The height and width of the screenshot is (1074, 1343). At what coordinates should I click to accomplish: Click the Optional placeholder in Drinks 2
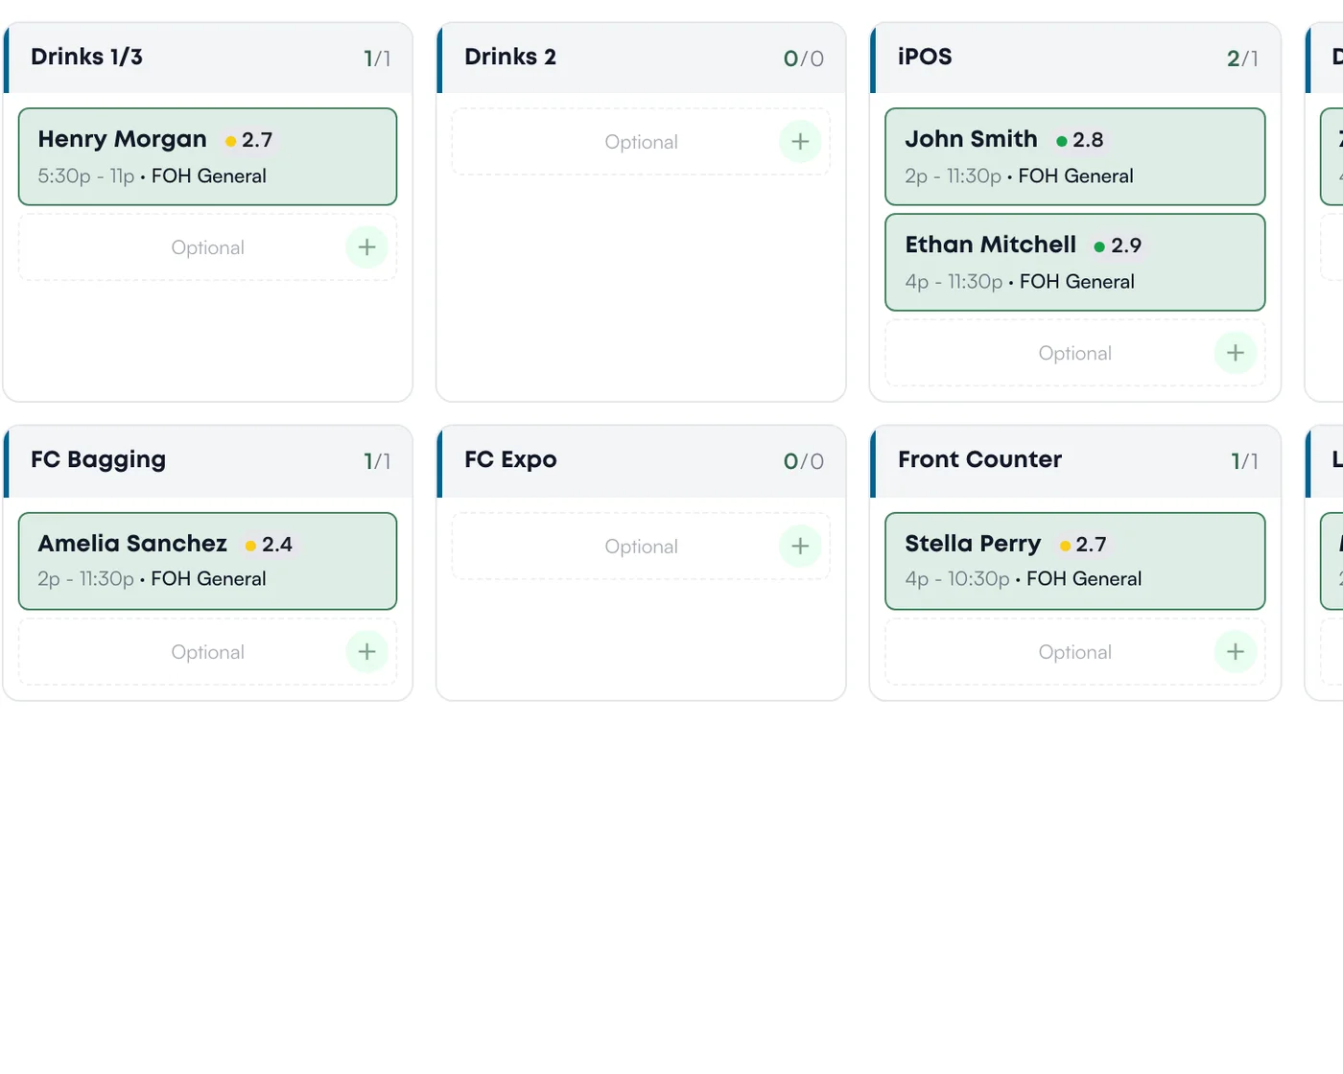pyautogui.click(x=641, y=142)
